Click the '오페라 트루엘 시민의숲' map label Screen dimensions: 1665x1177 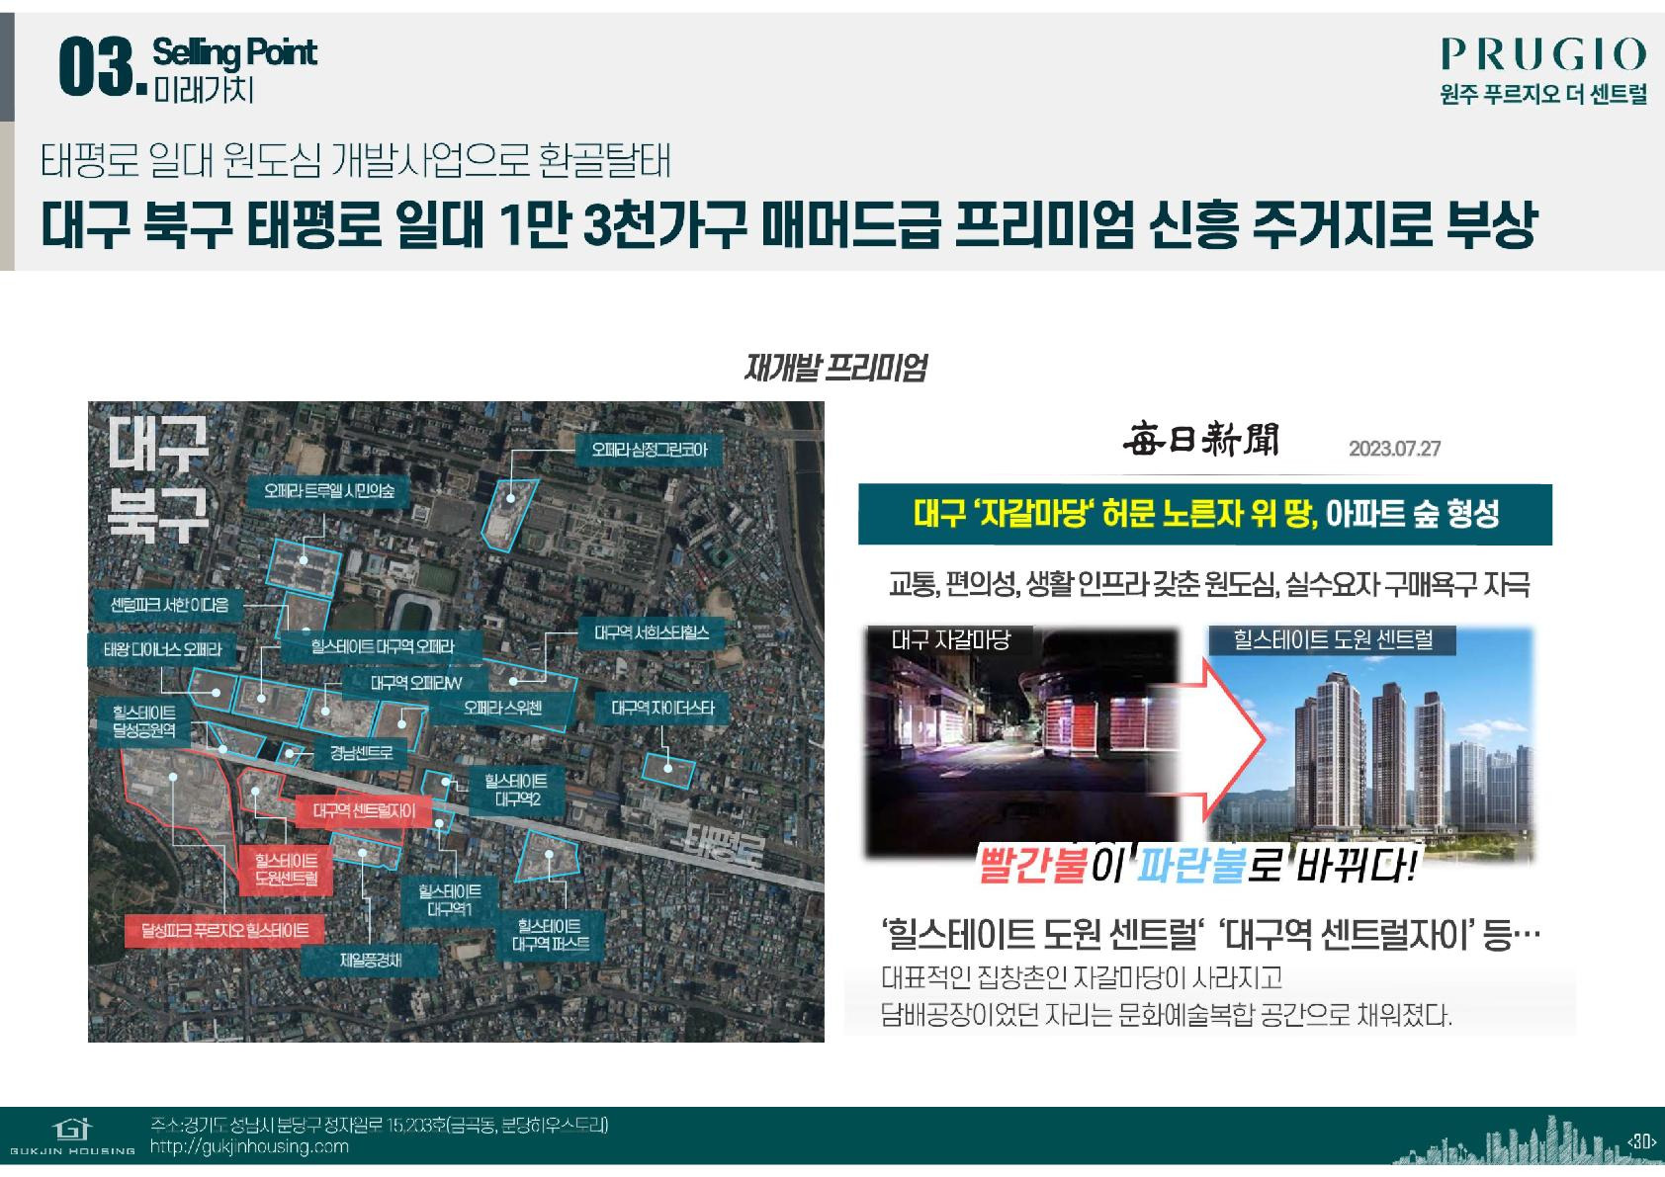tap(329, 490)
